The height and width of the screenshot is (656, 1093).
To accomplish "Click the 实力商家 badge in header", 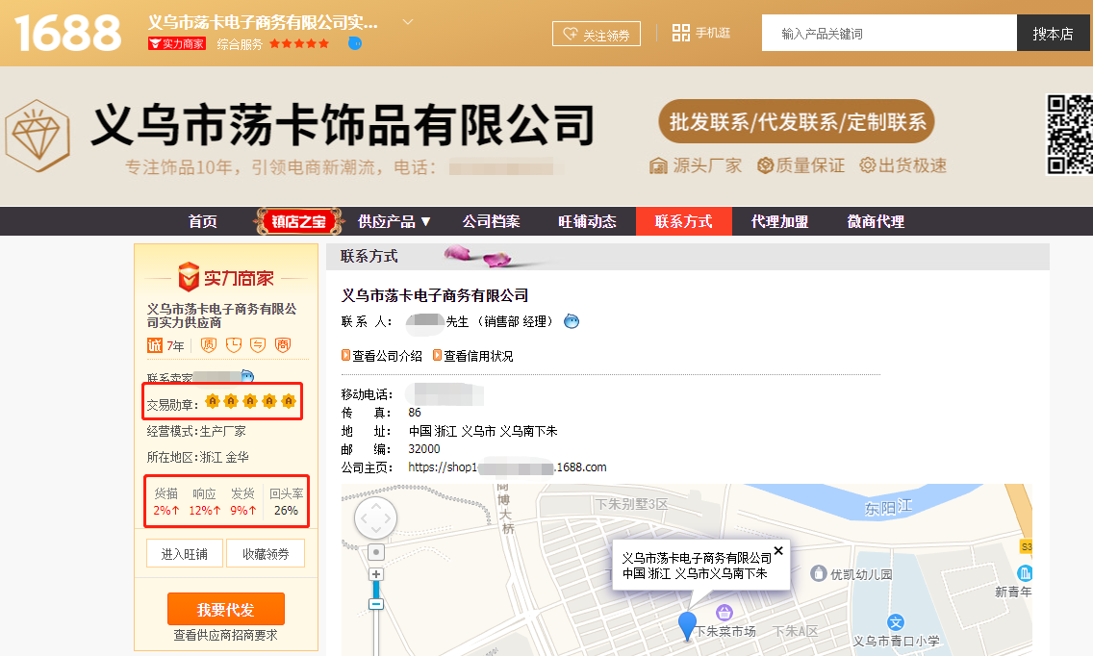I will click(177, 44).
